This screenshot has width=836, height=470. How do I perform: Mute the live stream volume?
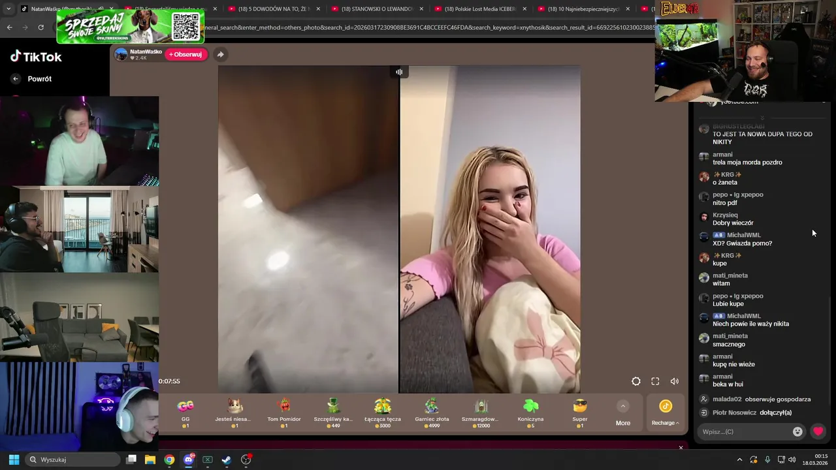pyautogui.click(x=675, y=381)
